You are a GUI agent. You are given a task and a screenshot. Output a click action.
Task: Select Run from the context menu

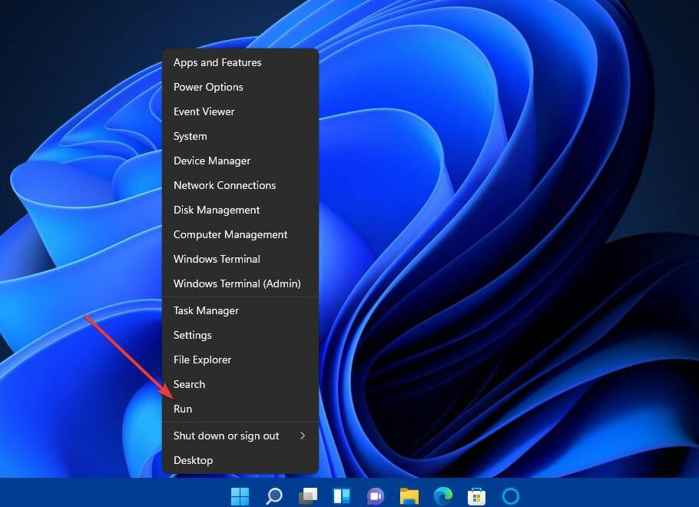(183, 409)
